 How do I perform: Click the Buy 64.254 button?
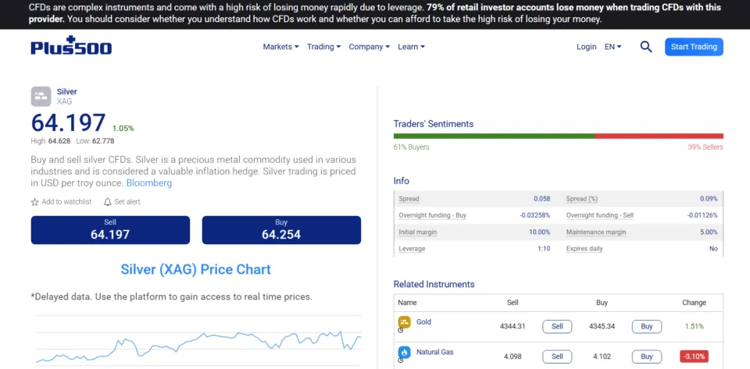point(281,230)
